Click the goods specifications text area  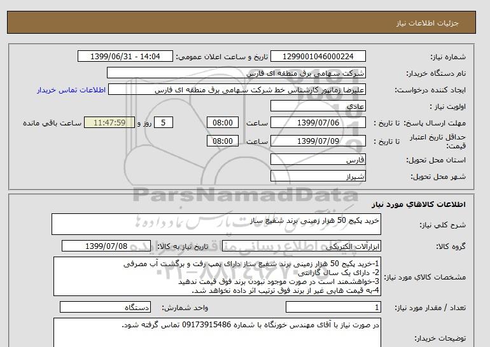(217, 277)
